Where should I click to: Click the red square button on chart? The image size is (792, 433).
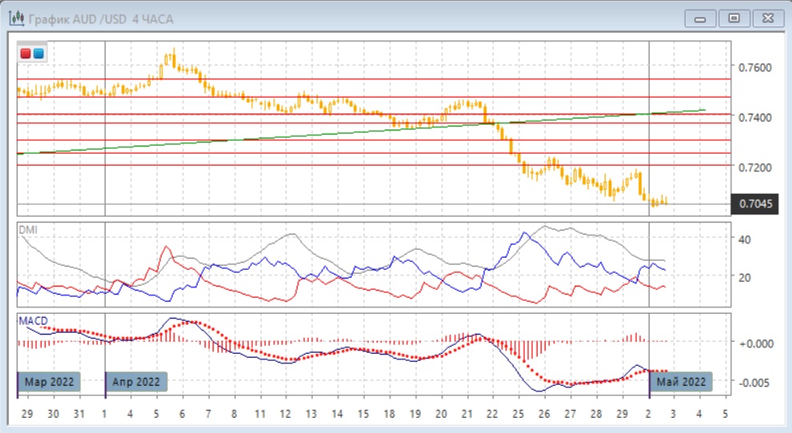[x=26, y=54]
